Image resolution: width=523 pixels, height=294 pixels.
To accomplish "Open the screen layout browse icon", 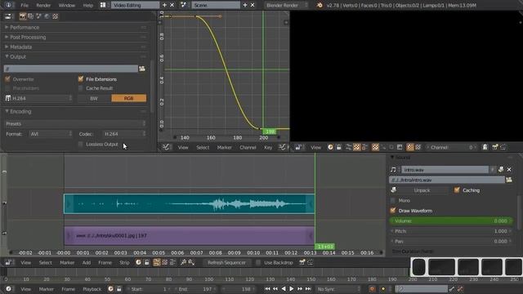I will click(x=104, y=5).
